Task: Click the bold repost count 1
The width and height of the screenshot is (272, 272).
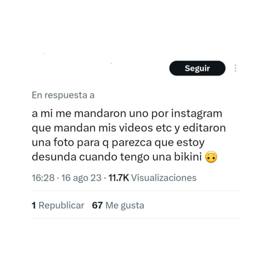Action: coord(34,205)
